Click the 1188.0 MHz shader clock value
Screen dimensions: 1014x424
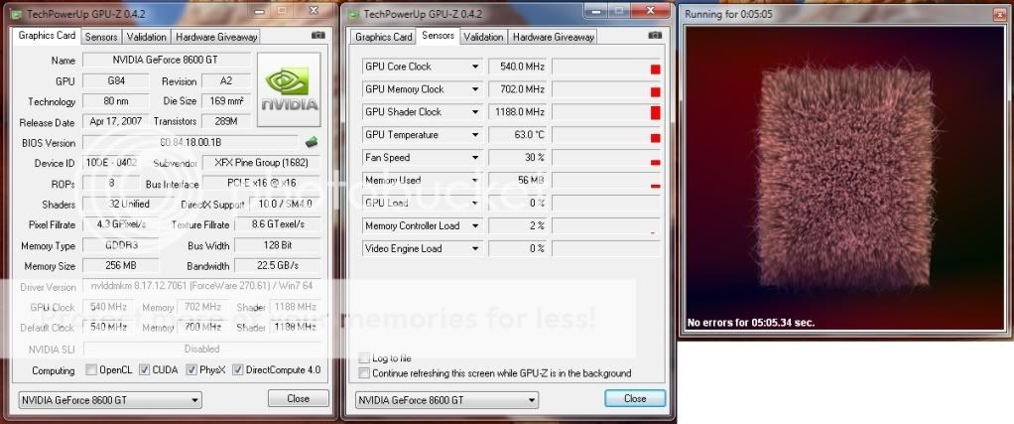pos(517,112)
